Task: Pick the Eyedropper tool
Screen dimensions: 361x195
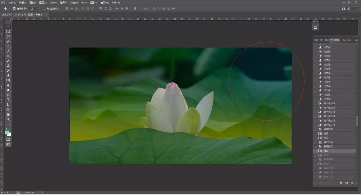Action: point(8,51)
